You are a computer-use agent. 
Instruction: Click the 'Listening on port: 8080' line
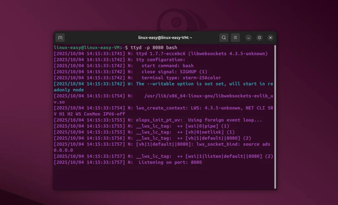tap(170, 162)
